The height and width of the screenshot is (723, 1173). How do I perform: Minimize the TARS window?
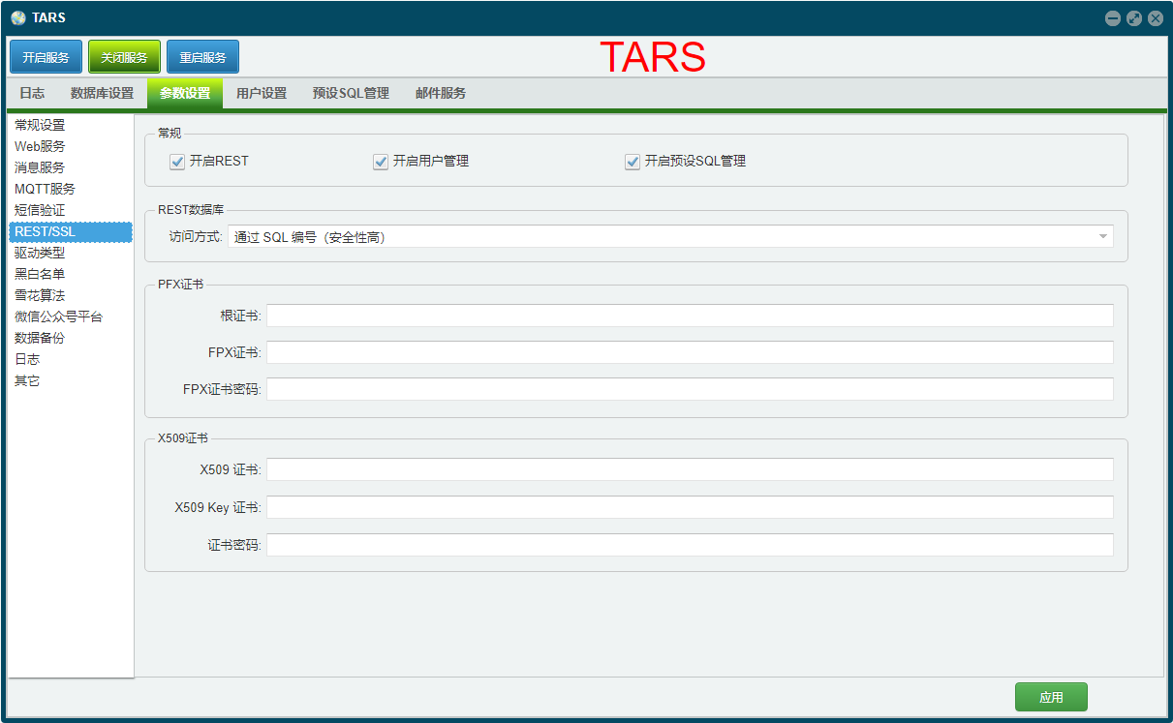[1113, 18]
